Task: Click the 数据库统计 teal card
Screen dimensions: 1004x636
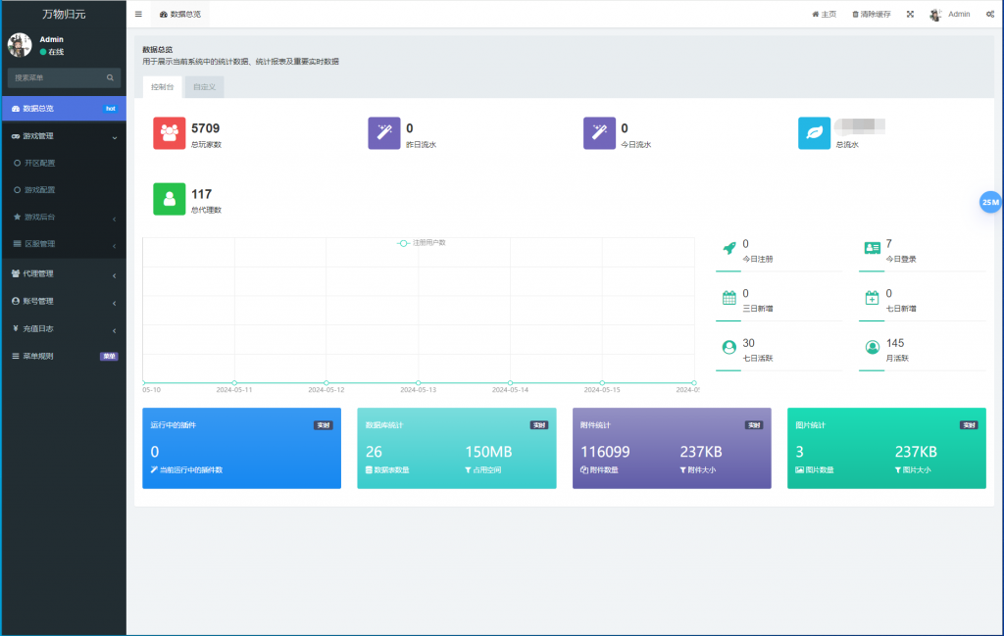Action: (x=457, y=449)
